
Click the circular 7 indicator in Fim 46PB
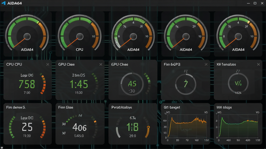(x=185, y=84)
